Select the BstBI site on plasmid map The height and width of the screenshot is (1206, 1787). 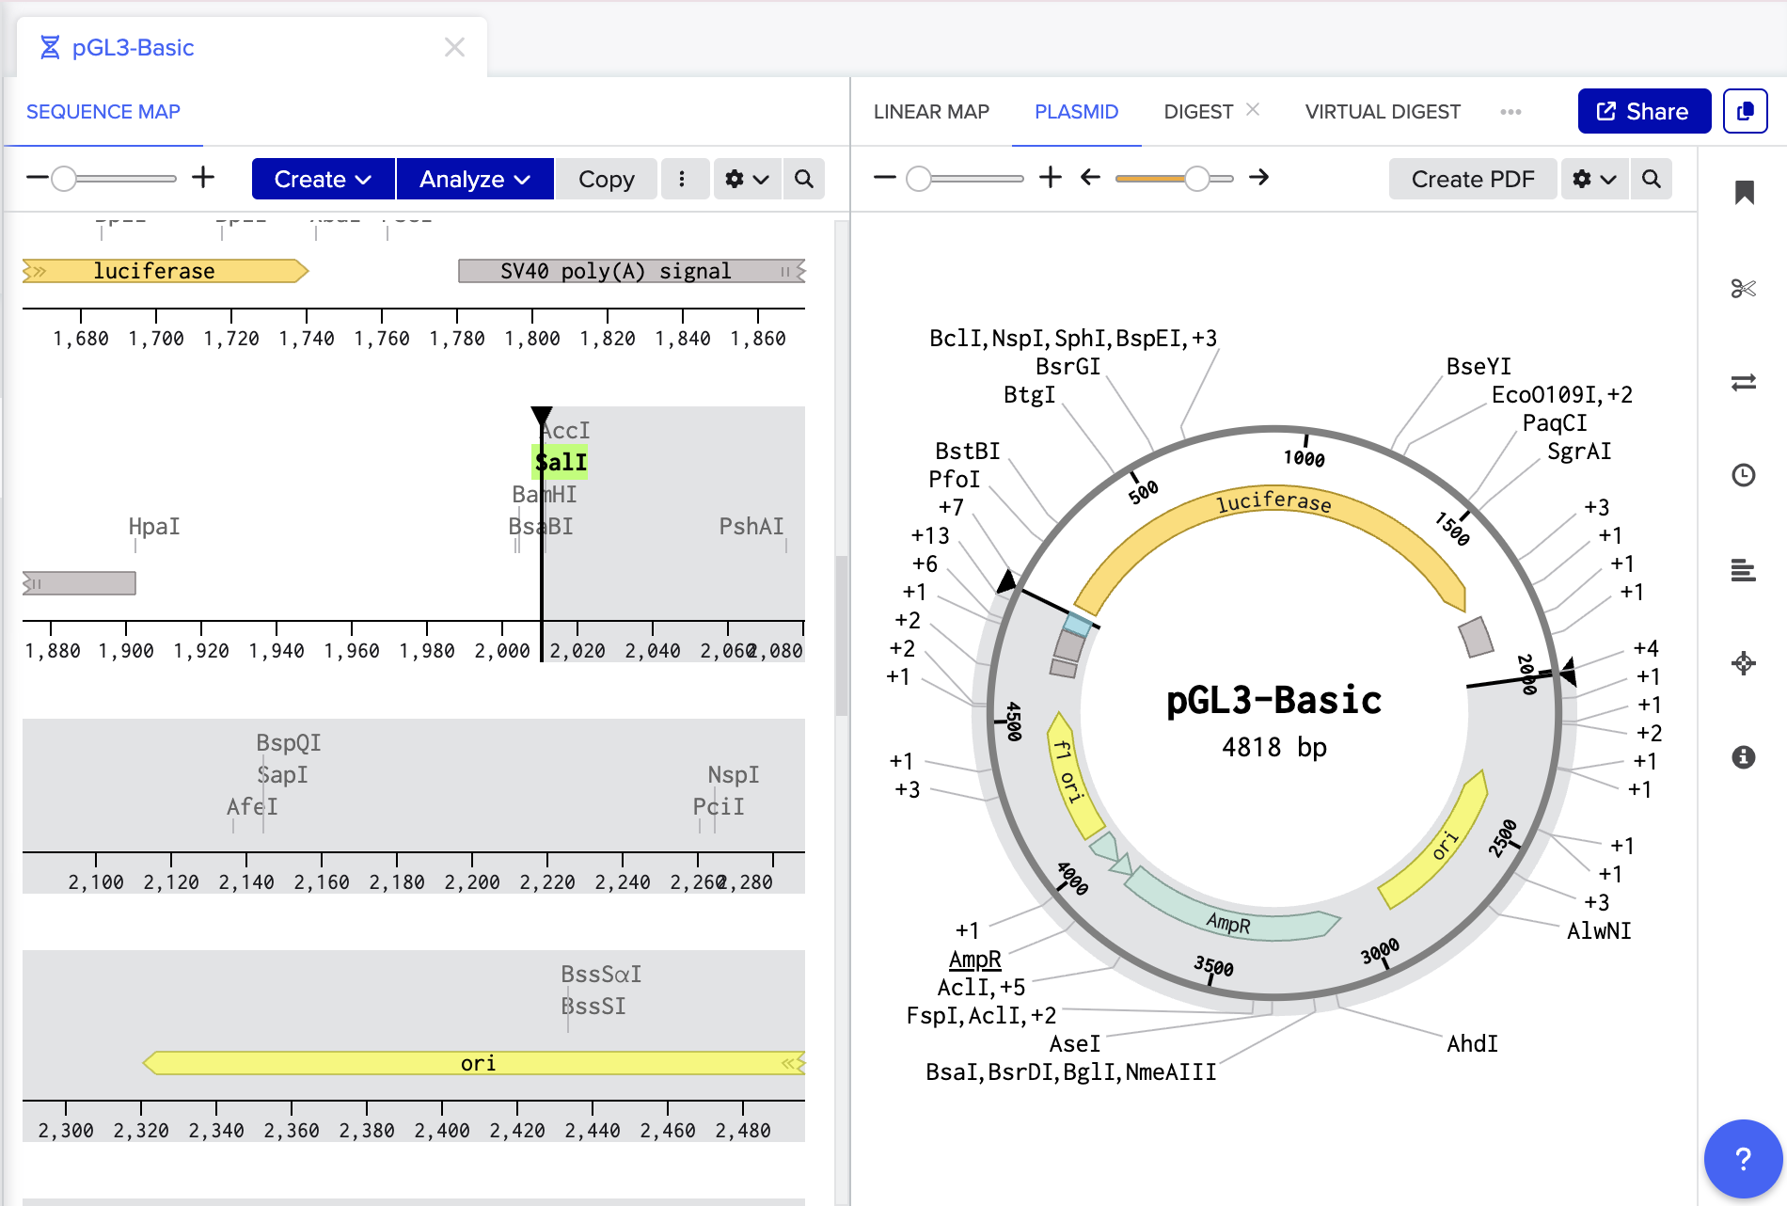[x=968, y=451]
